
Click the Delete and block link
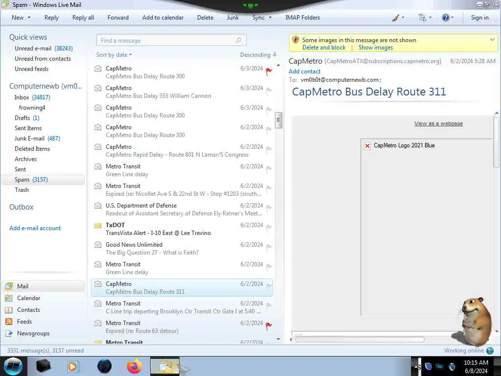(324, 47)
